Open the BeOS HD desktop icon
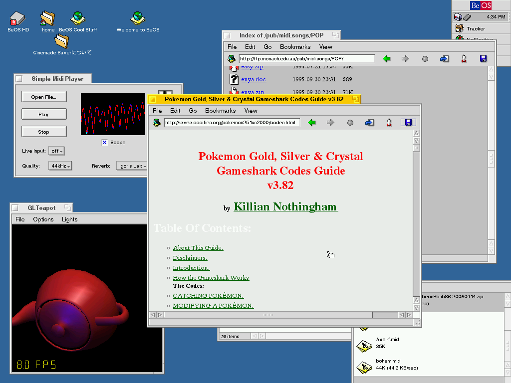The image size is (511, 383). [x=17, y=18]
